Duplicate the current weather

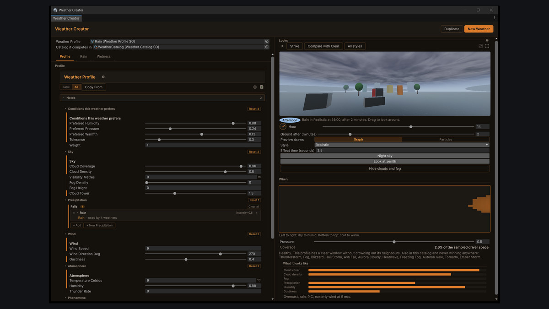[x=452, y=29]
